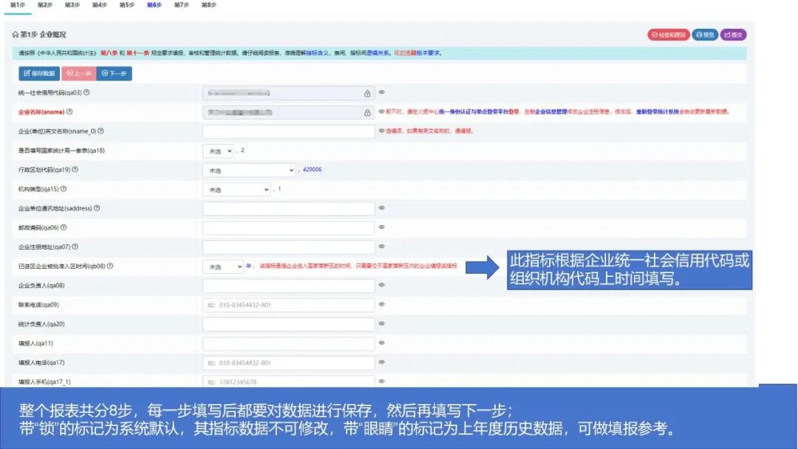Toggle the eye icon next to 联系电话(qa09)
798x449 pixels.
click(x=381, y=304)
